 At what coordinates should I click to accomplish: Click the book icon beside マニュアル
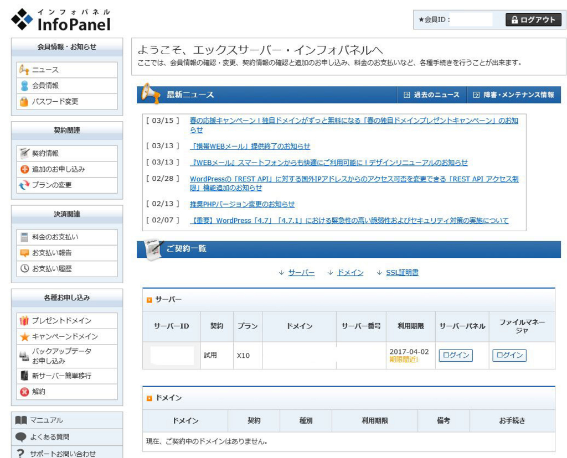[x=21, y=420]
